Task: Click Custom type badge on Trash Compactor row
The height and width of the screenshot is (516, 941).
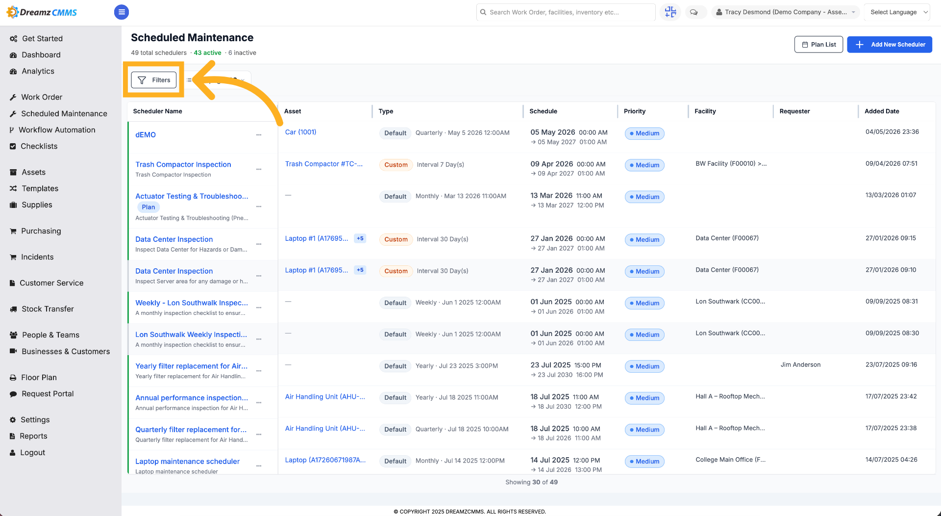Action: tap(396, 165)
